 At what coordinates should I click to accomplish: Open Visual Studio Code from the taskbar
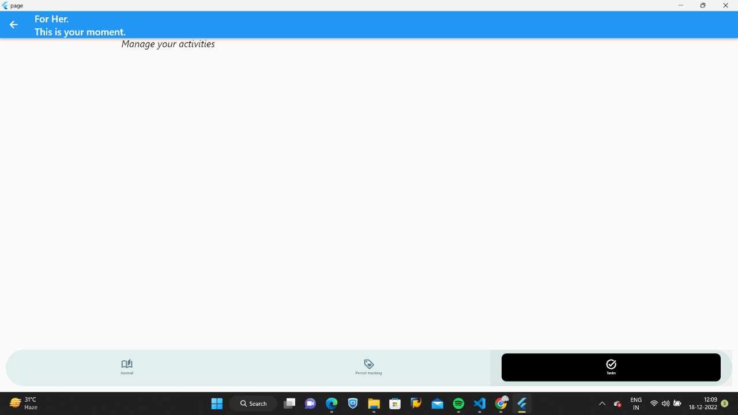click(x=479, y=403)
